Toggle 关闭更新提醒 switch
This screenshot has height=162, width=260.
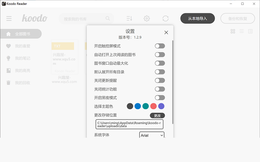pos(160,80)
